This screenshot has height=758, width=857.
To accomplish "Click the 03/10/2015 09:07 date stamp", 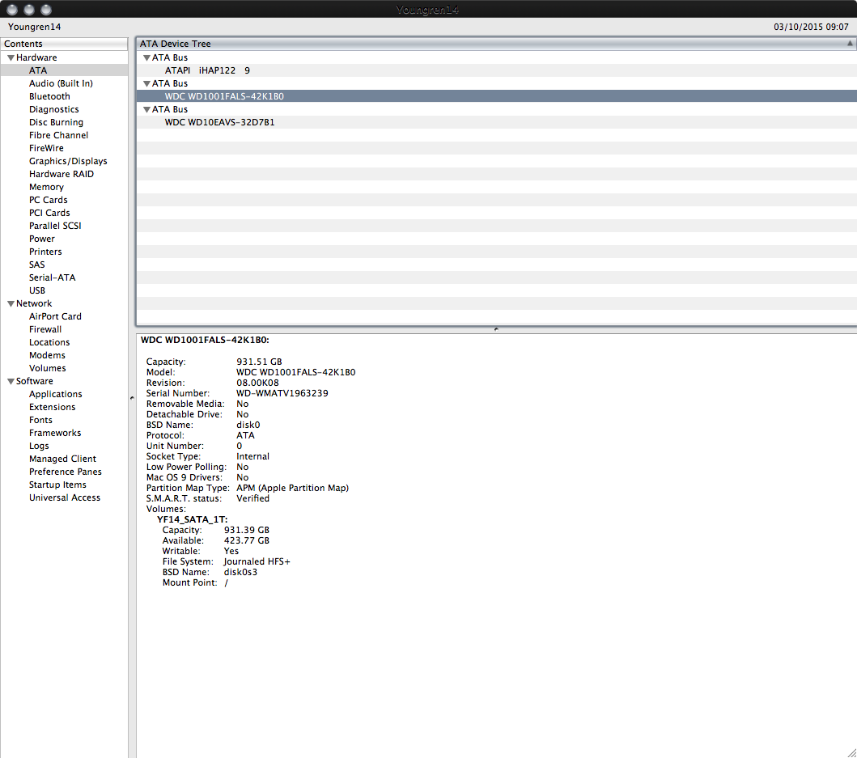I will click(811, 27).
